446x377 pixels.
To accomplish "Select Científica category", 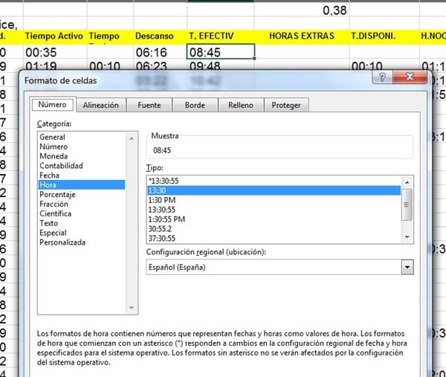I will (x=81, y=213).
